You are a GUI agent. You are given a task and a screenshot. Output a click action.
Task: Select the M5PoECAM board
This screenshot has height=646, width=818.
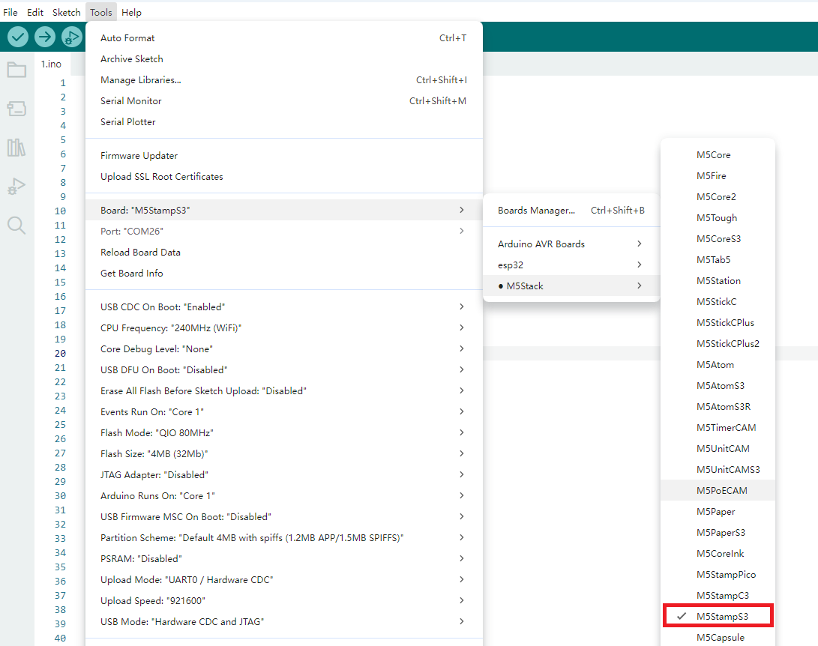[718, 491]
